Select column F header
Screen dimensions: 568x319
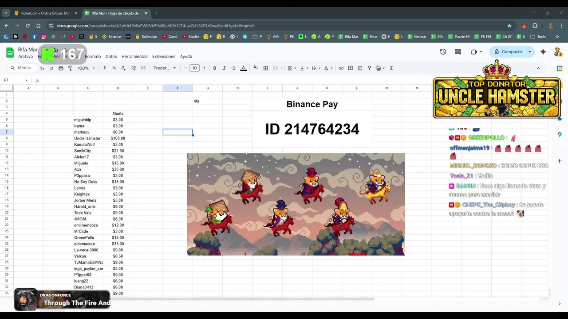pos(177,88)
